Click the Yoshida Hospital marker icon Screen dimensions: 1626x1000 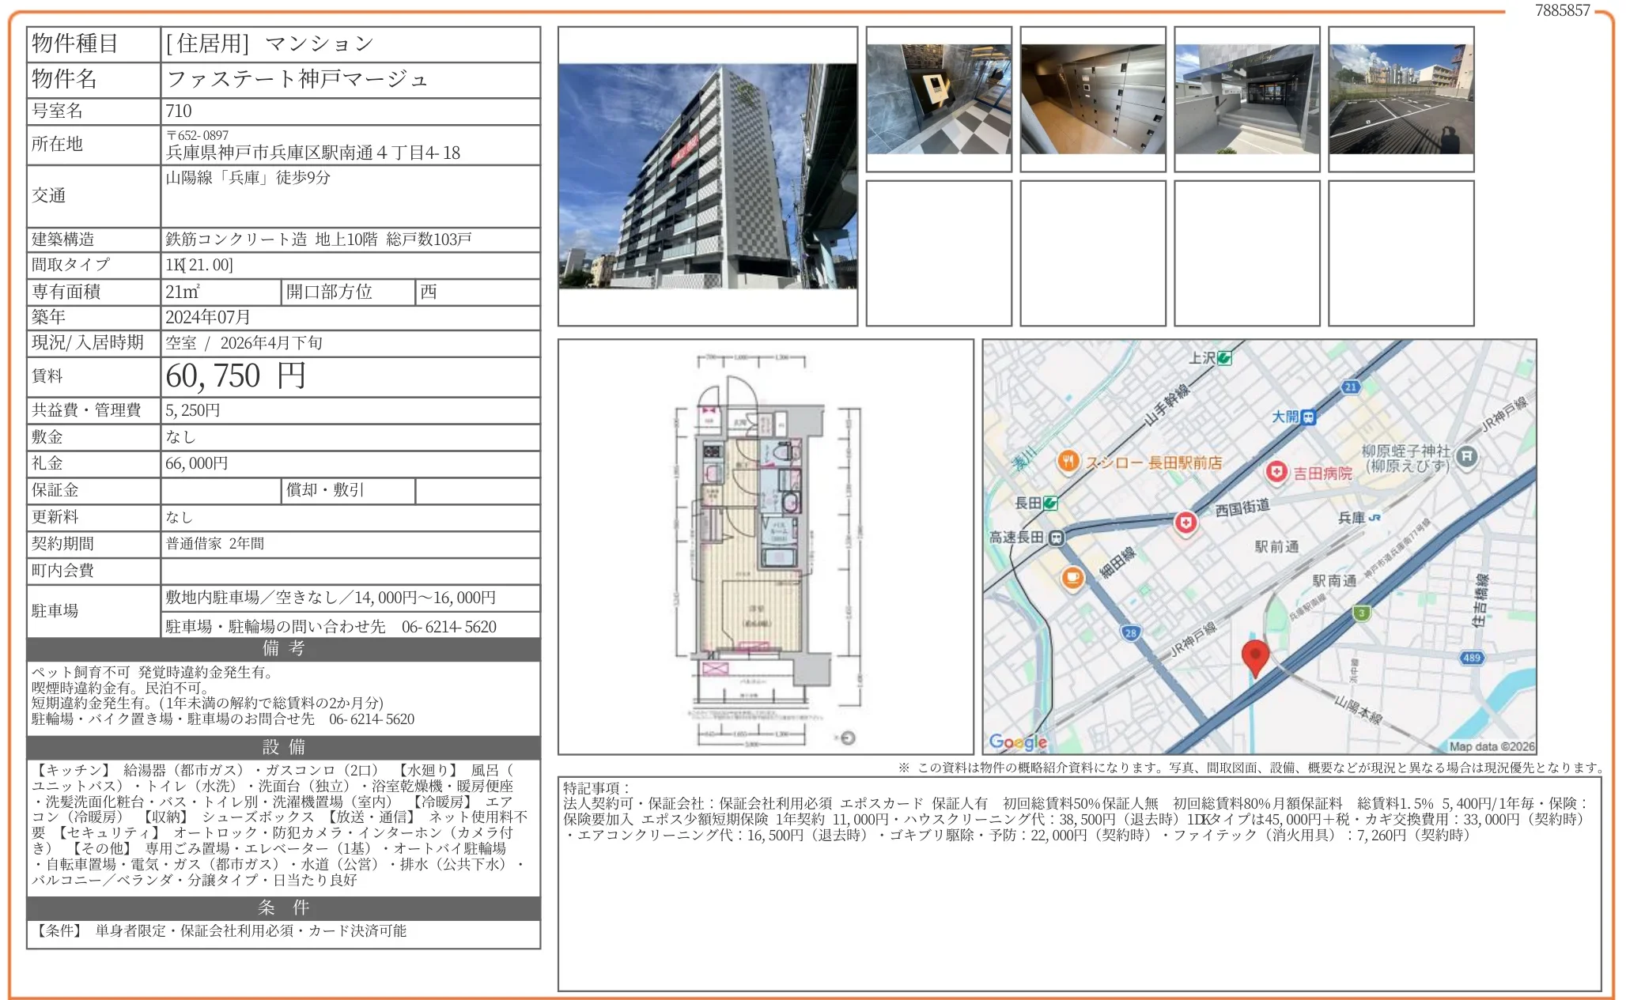click(1276, 472)
